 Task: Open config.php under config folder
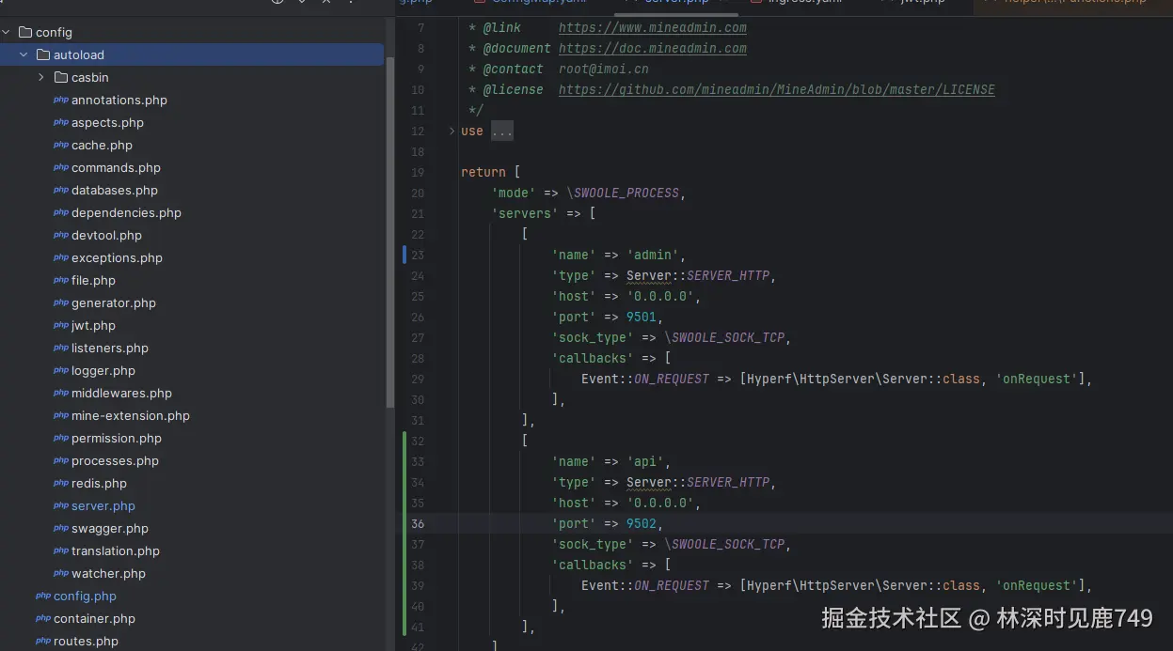[x=85, y=596]
